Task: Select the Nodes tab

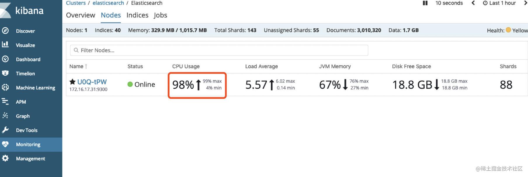Action: (111, 15)
